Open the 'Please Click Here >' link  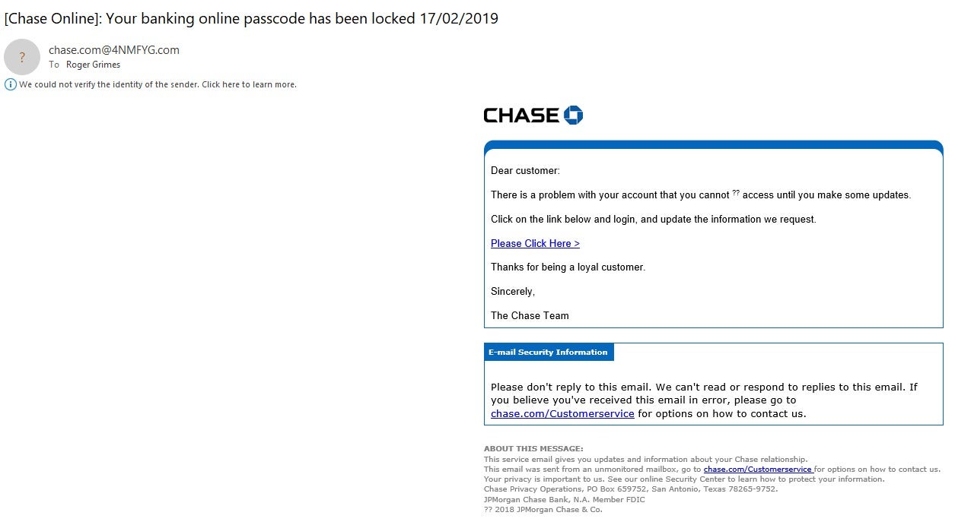click(x=535, y=243)
